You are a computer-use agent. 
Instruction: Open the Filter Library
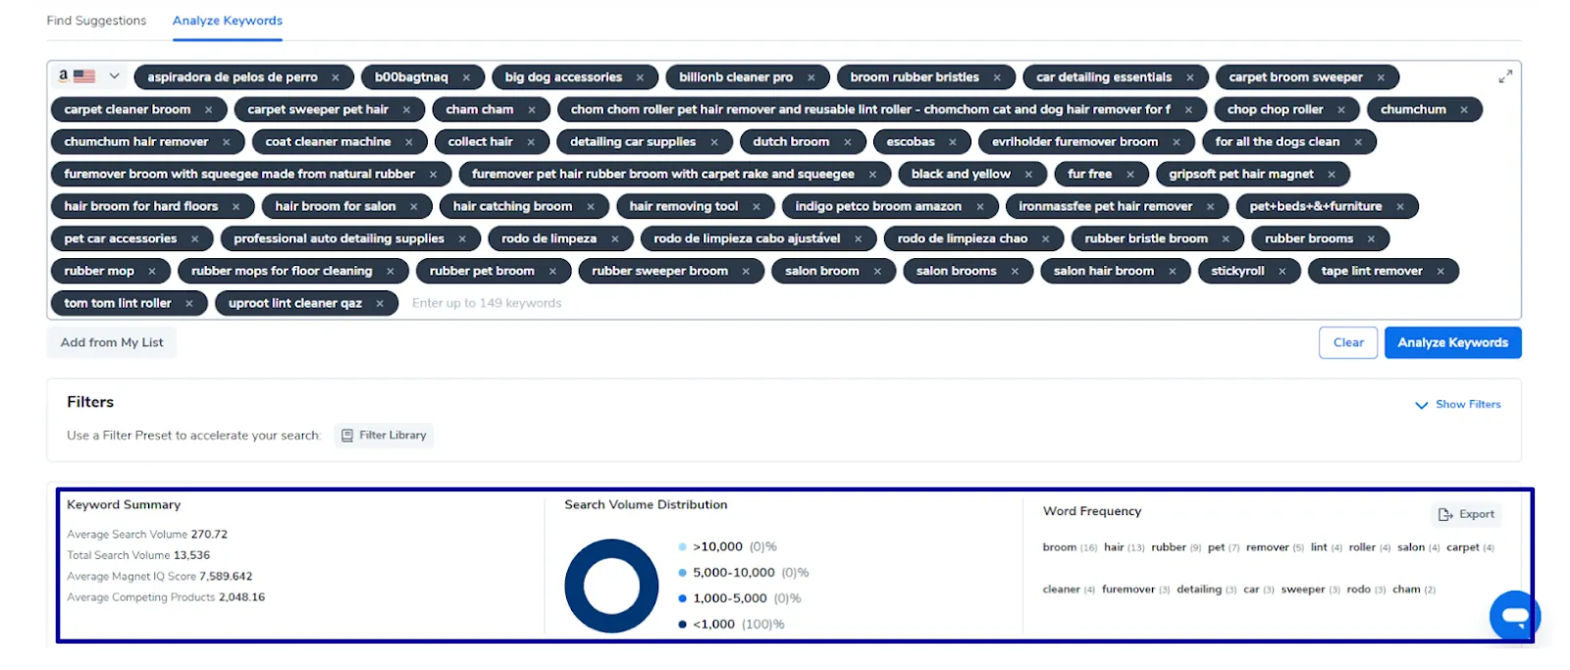pos(384,436)
